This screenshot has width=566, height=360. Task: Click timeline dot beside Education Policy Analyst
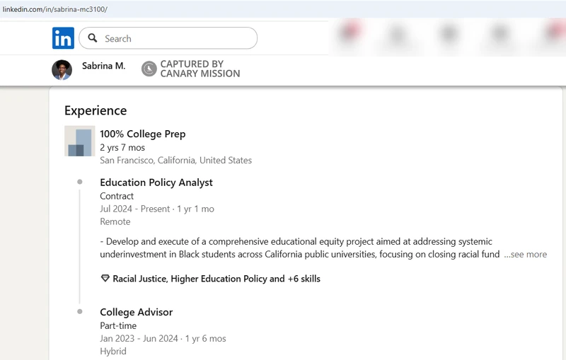[x=80, y=182]
